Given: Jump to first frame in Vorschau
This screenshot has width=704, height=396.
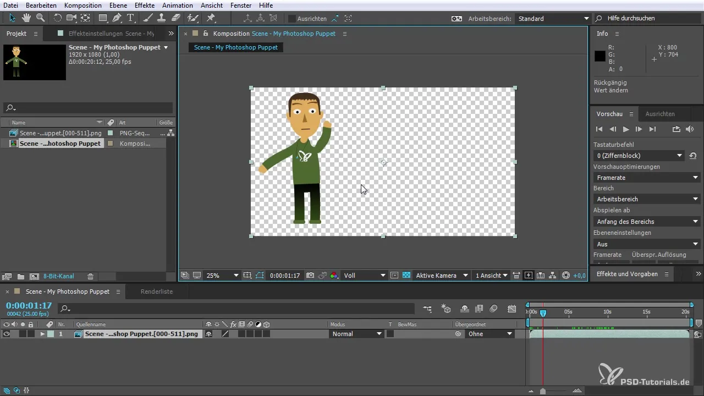Looking at the screenshot, I should tap(599, 129).
